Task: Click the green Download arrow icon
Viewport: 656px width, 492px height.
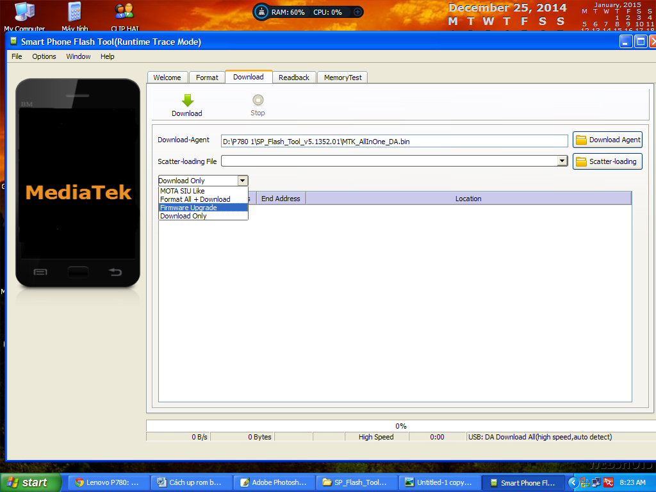Action: [188, 101]
